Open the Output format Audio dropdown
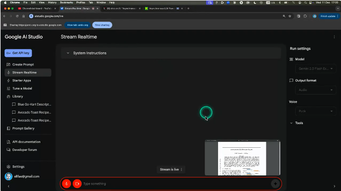 (315, 90)
